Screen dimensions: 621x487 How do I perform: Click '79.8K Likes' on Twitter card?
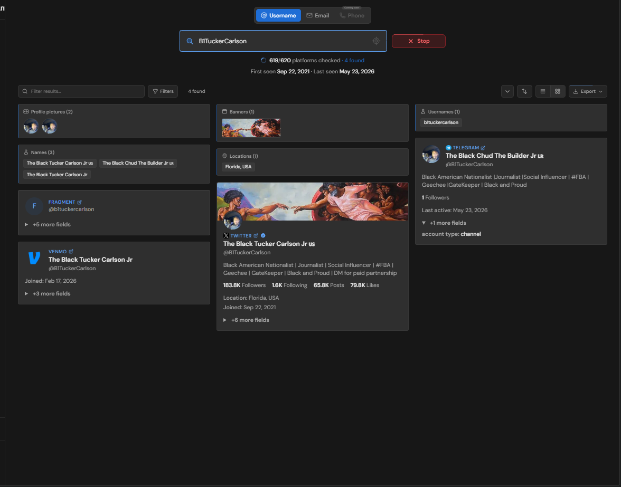(365, 285)
